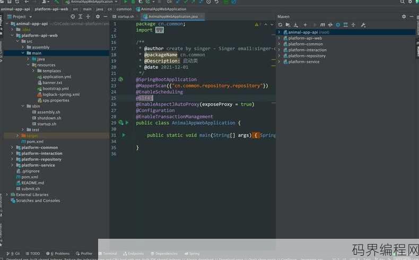
Task: Expand animal-app-api (root) in Maven
Action: coord(279,32)
